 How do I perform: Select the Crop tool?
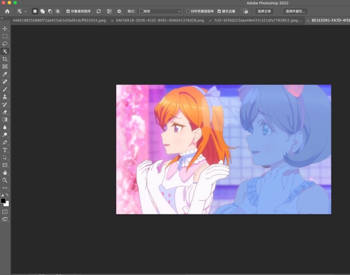[x=5, y=59]
